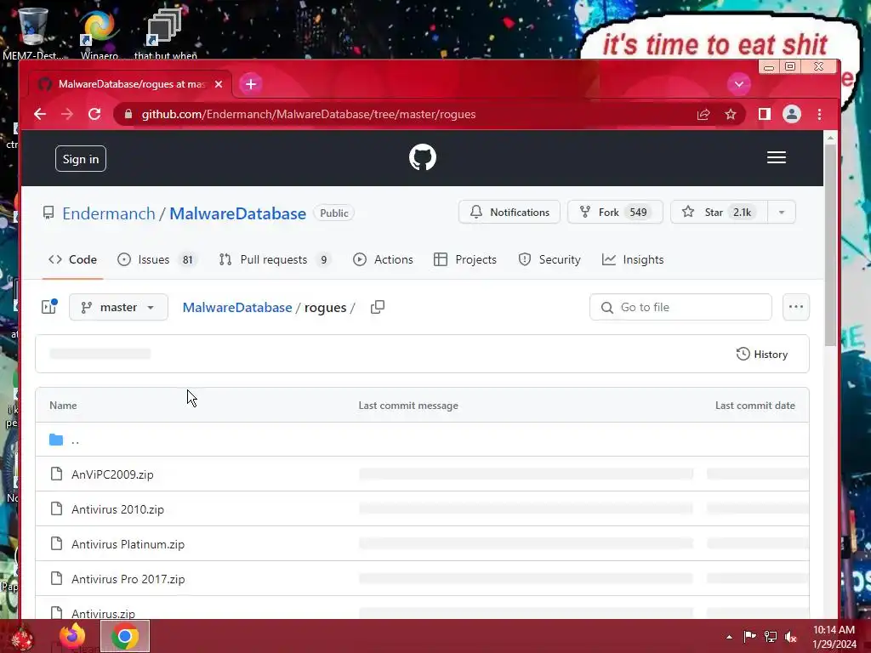The width and height of the screenshot is (871, 653).
Task: Close the MalwareDatabase/rogues tab
Action: tap(219, 84)
